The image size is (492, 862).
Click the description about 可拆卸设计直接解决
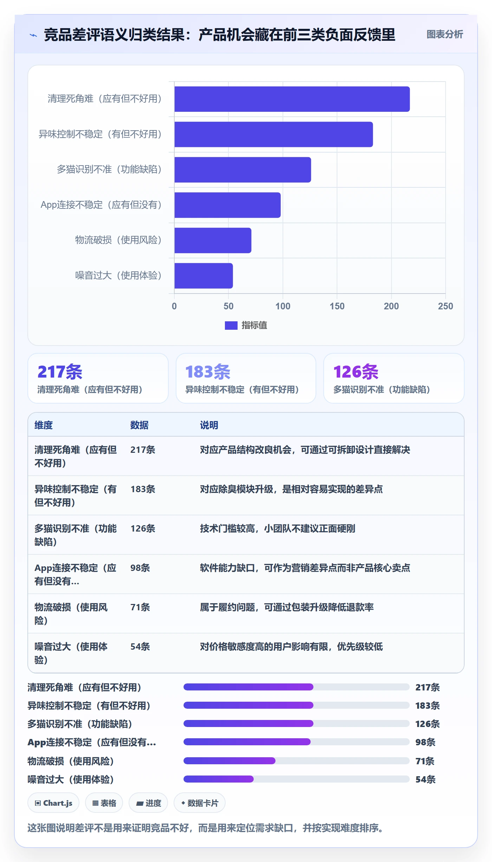305,450
